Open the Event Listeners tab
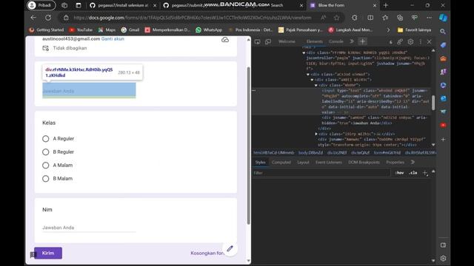Viewport: 474px width, 266px height. coord(329,163)
